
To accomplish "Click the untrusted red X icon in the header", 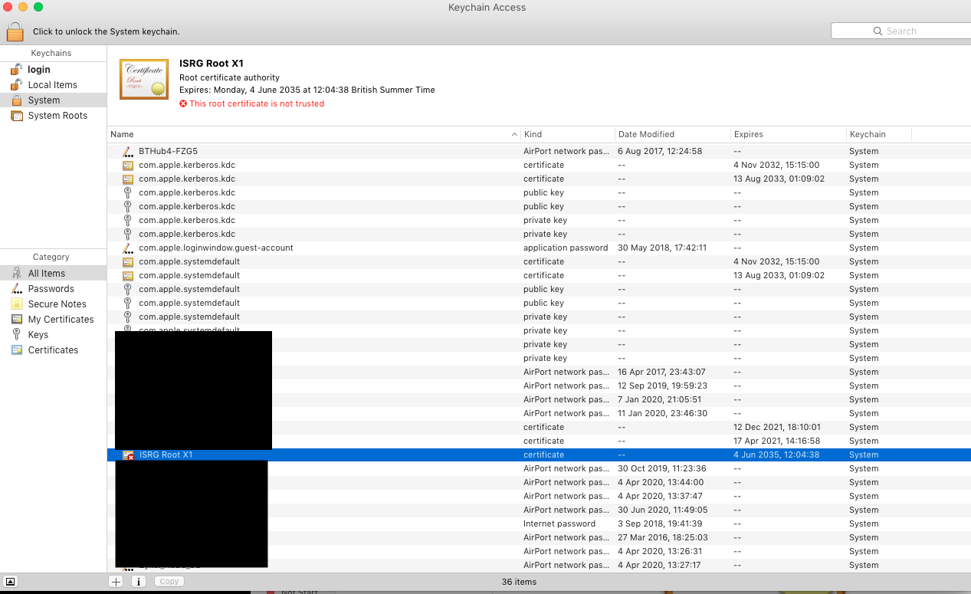I will (183, 104).
